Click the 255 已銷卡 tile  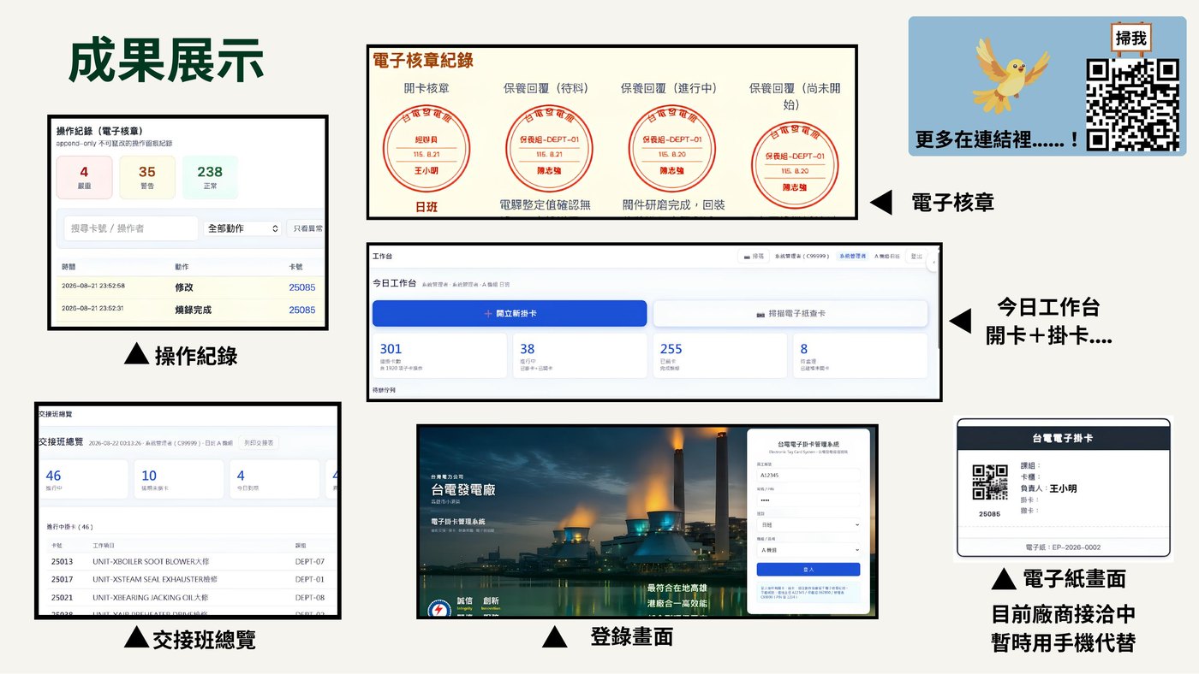(720, 356)
